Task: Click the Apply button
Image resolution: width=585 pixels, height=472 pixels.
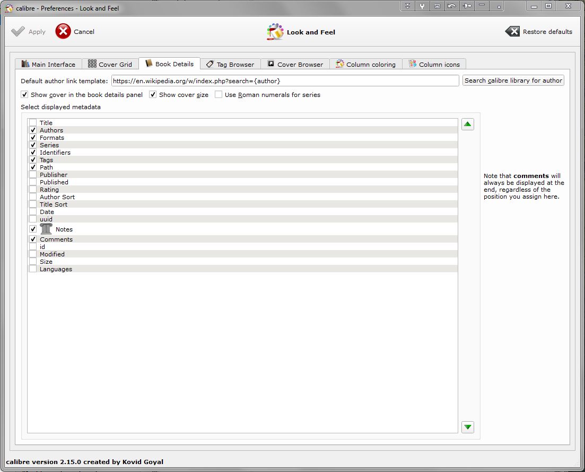Action: [x=28, y=32]
